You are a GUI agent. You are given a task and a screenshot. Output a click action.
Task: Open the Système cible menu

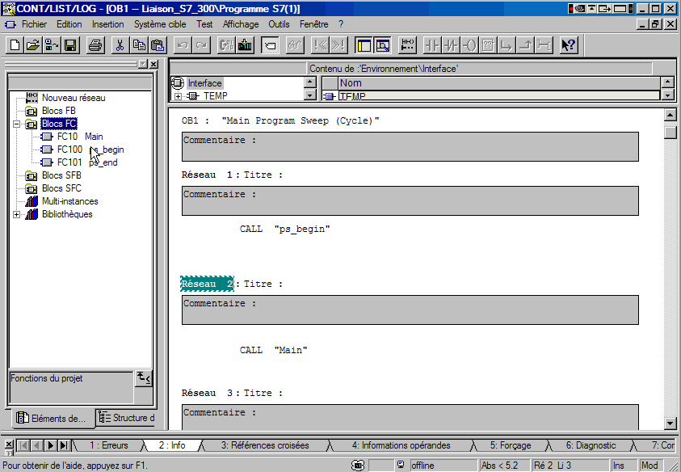pyautogui.click(x=160, y=24)
